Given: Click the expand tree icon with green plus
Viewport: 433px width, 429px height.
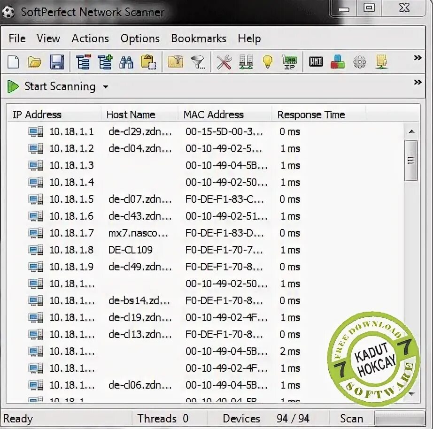Looking at the screenshot, I should [105, 61].
